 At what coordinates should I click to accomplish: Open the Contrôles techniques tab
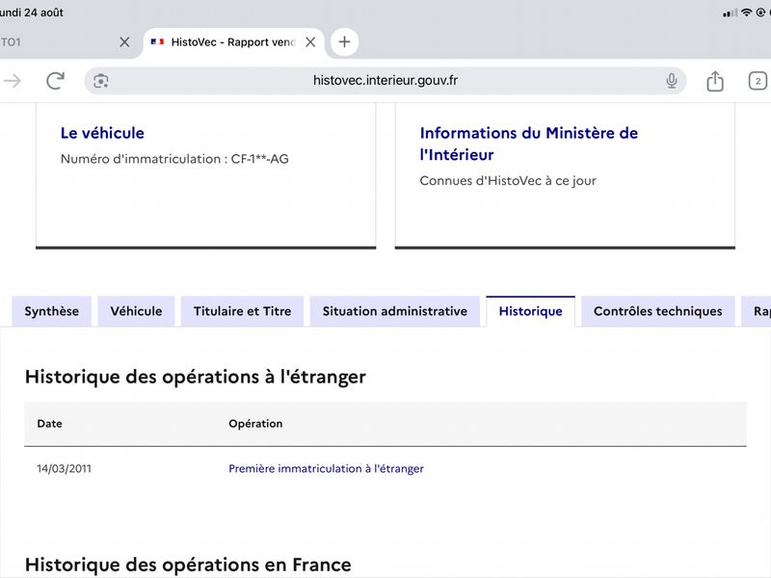(x=658, y=311)
